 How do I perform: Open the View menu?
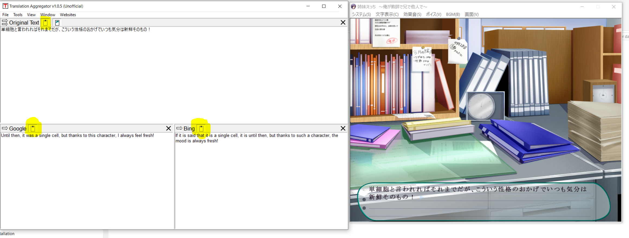point(31,15)
